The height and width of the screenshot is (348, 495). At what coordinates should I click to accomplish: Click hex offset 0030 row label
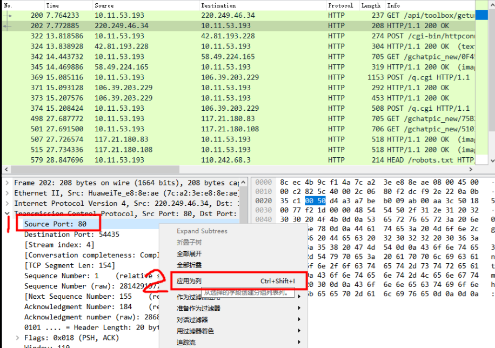264,210
